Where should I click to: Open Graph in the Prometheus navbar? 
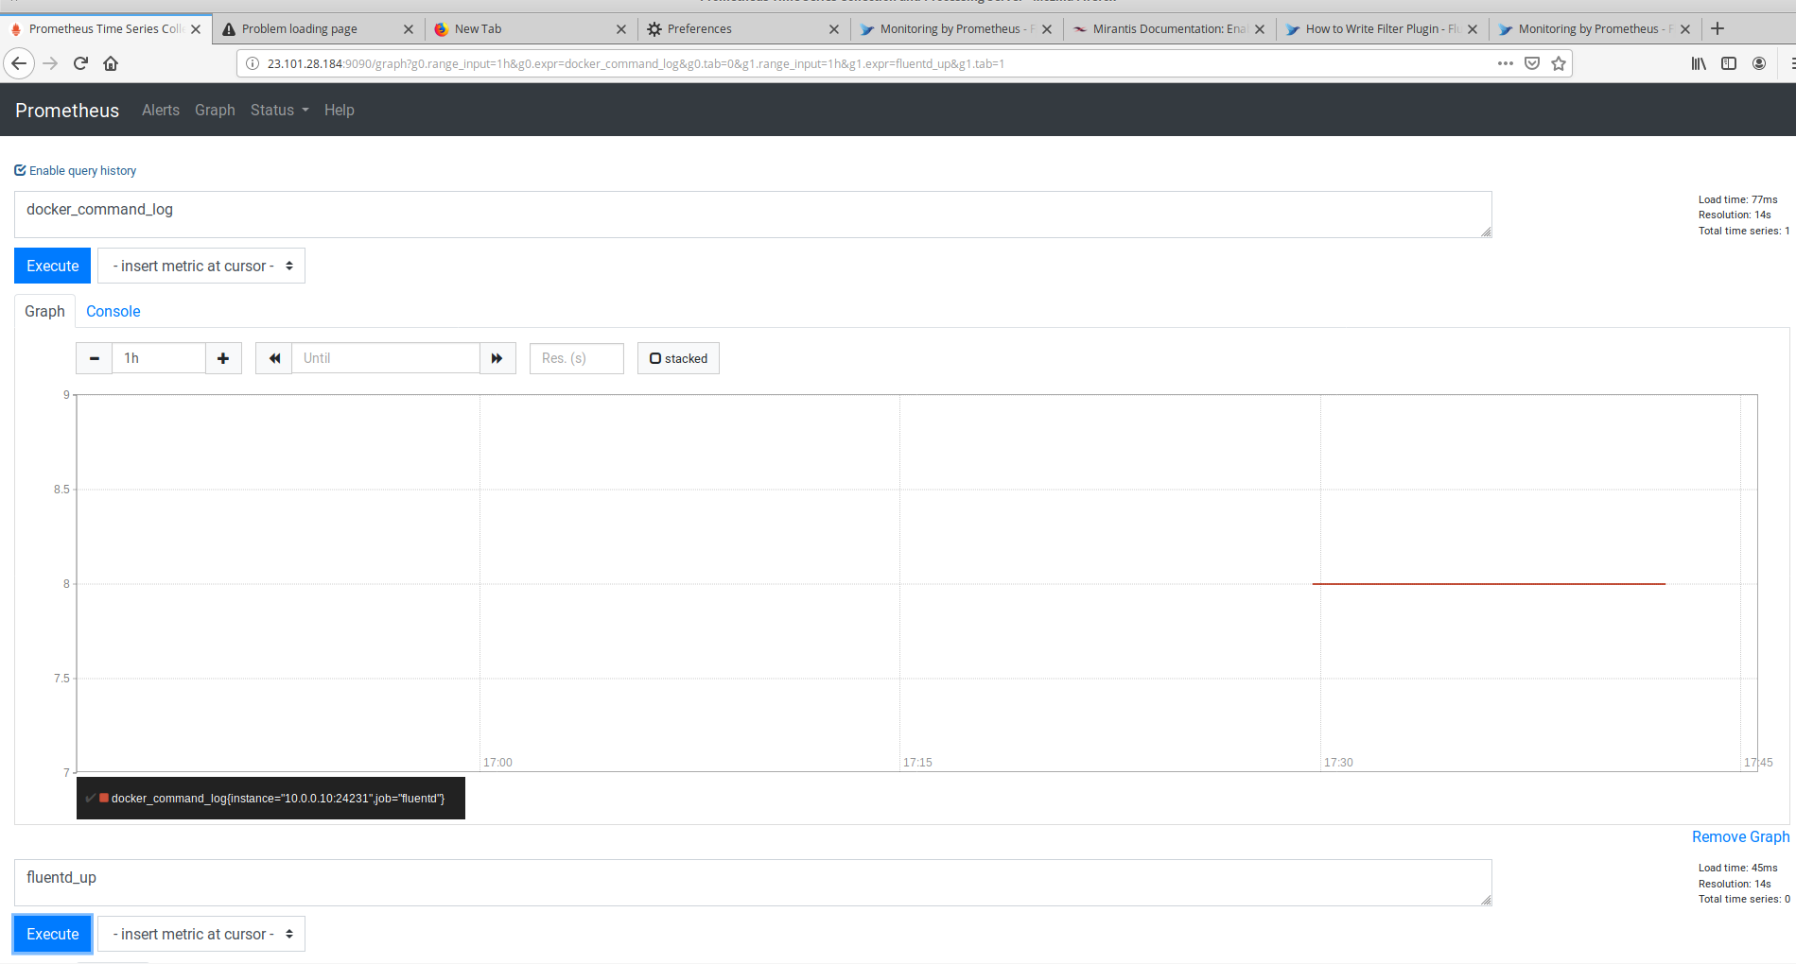pos(215,110)
